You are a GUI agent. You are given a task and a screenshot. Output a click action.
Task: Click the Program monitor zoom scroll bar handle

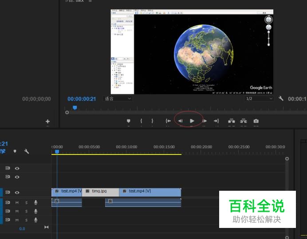(x=67, y=112)
